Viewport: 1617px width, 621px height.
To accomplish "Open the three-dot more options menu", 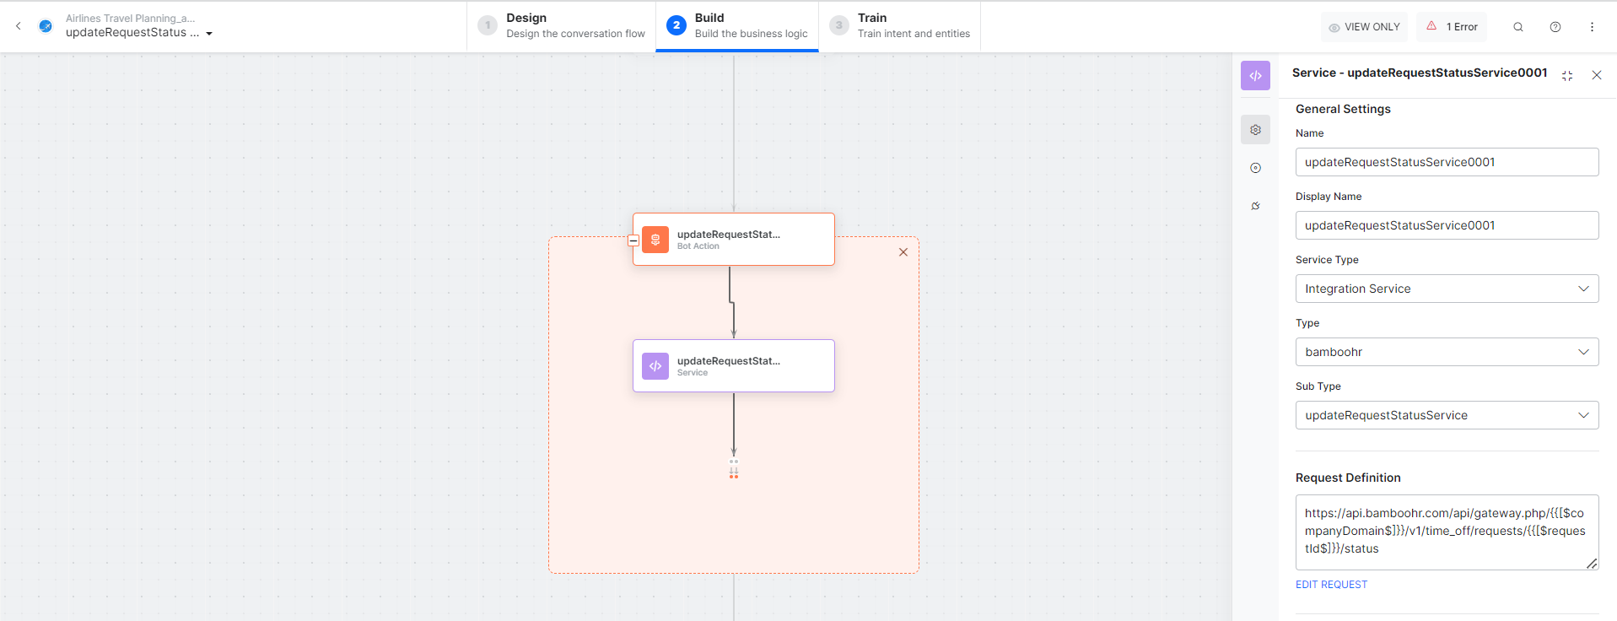I will tap(1592, 27).
